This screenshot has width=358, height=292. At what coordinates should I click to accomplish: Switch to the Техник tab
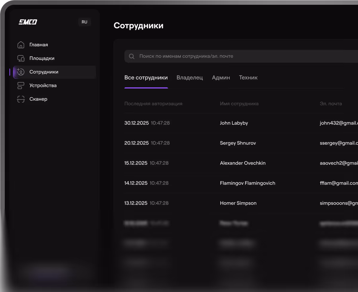pos(248,78)
